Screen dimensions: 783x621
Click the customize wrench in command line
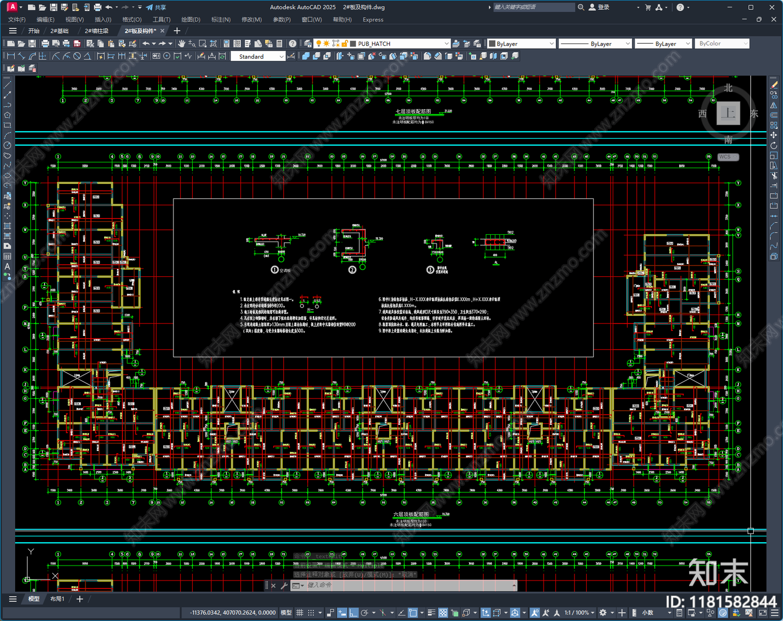tap(284, 585)
